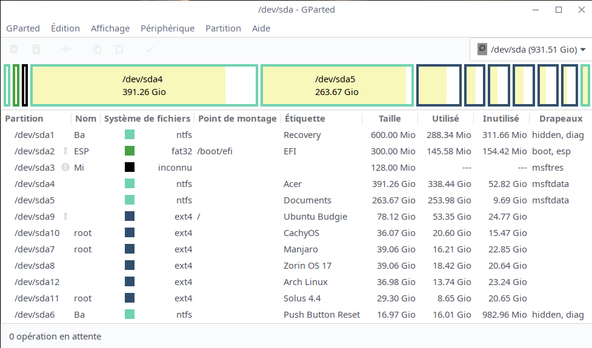
Task: Open the Partition menu
Action: click(223, 28)
